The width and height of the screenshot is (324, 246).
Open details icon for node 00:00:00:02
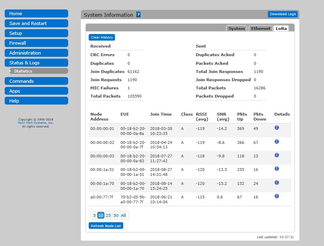pyautogui.click(x=277, y=141)
